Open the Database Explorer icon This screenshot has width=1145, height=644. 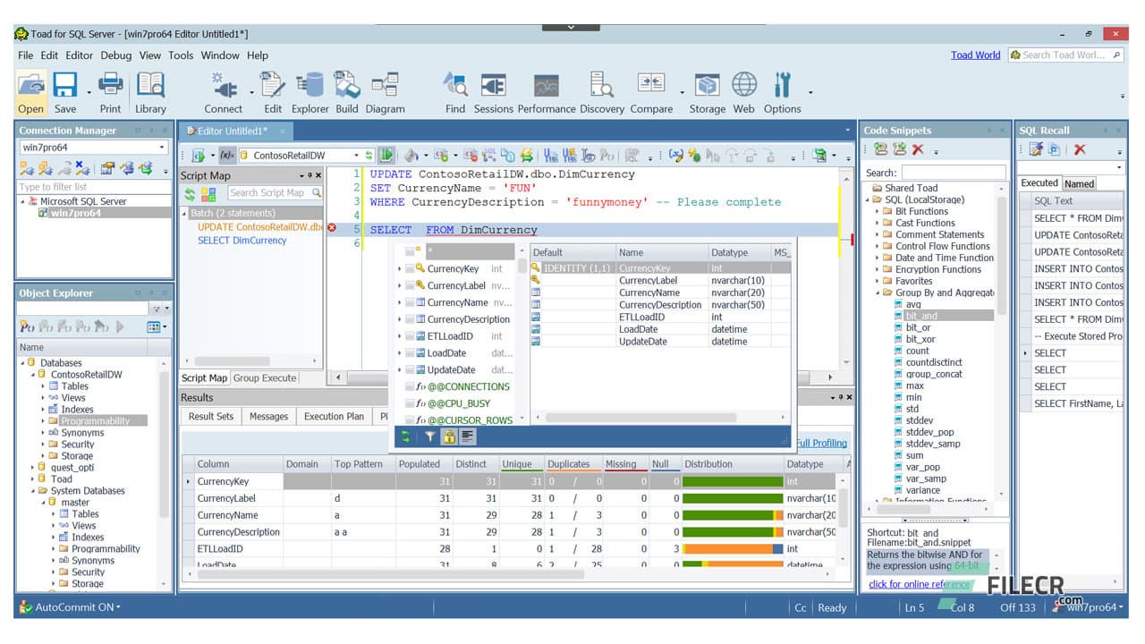click(310, 89)
